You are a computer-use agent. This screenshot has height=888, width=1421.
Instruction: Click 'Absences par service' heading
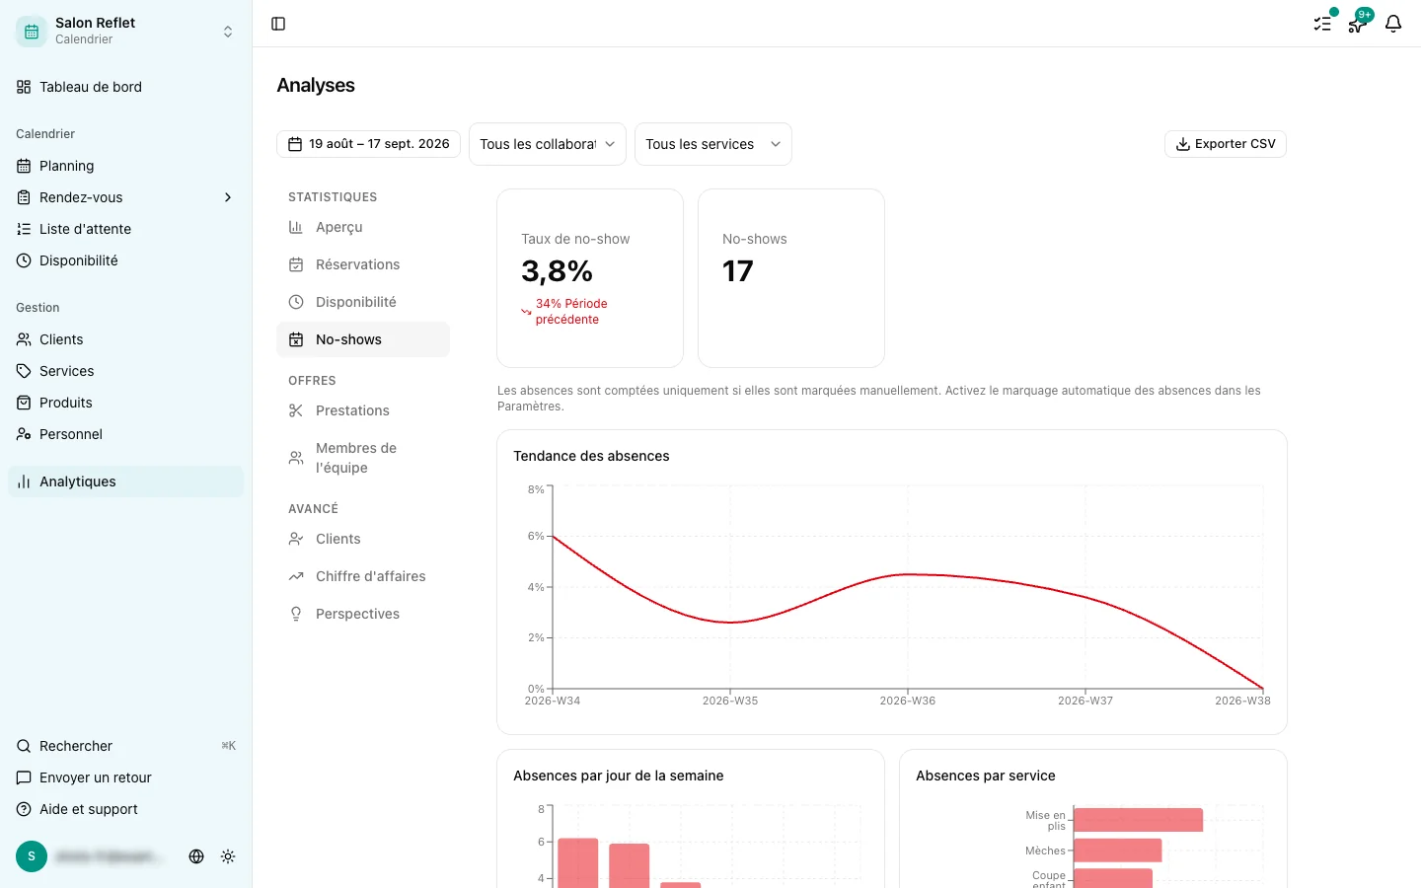pyautogui.click(x=986, y=776)
